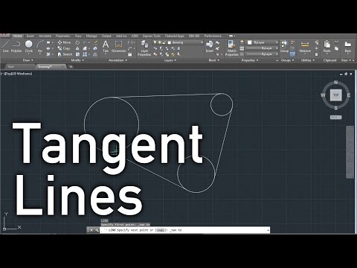Select the Circle tool
This screenshot has width=357, height=268.
[x=29, y=46]
